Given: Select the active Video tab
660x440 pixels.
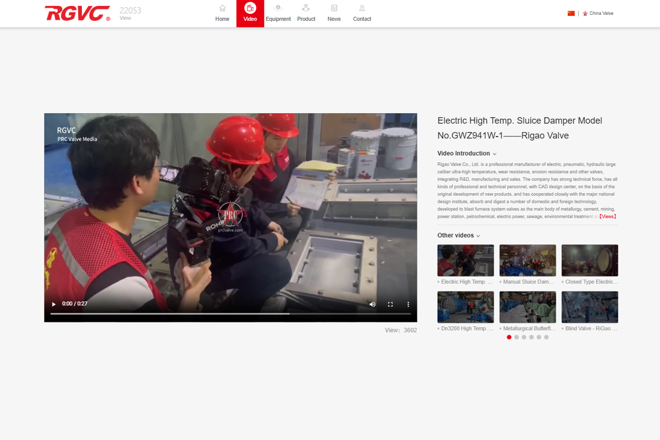Looking at the screenshot, I should pos(250,13).
